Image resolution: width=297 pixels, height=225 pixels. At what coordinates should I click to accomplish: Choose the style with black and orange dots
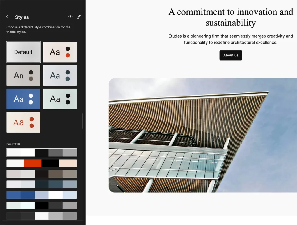[60, 52]
